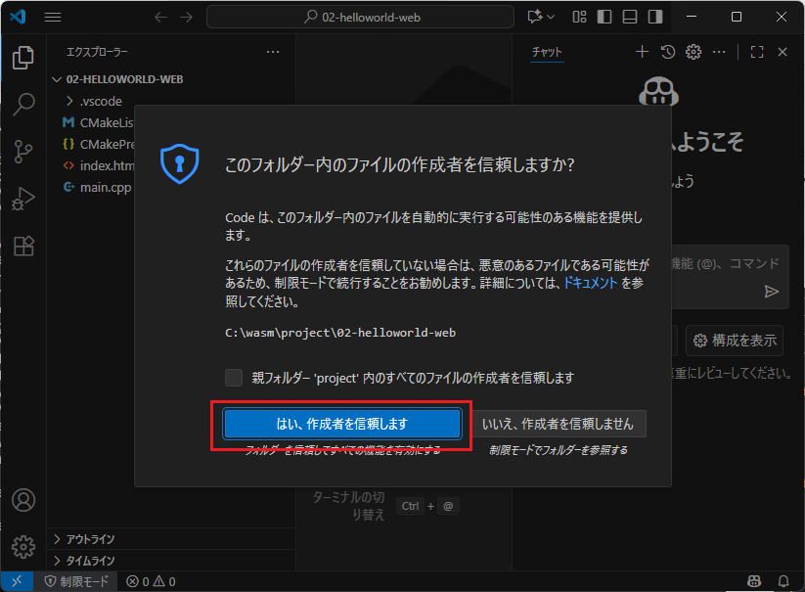
Task: Show chat history clock icon
Action: (x=668, y=52)
